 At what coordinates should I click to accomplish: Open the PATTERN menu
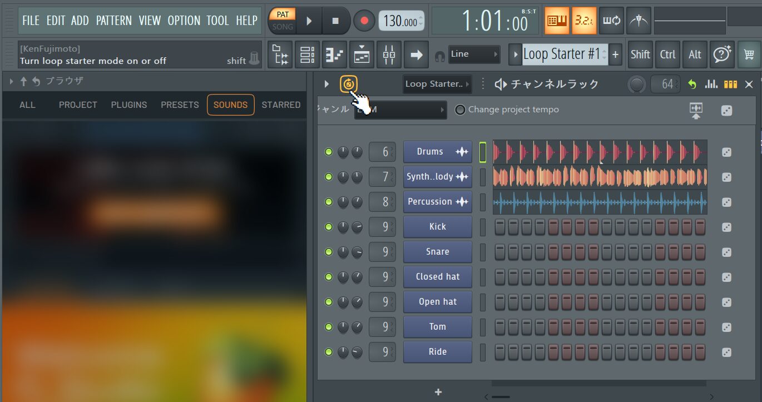[x=114, y=21]
